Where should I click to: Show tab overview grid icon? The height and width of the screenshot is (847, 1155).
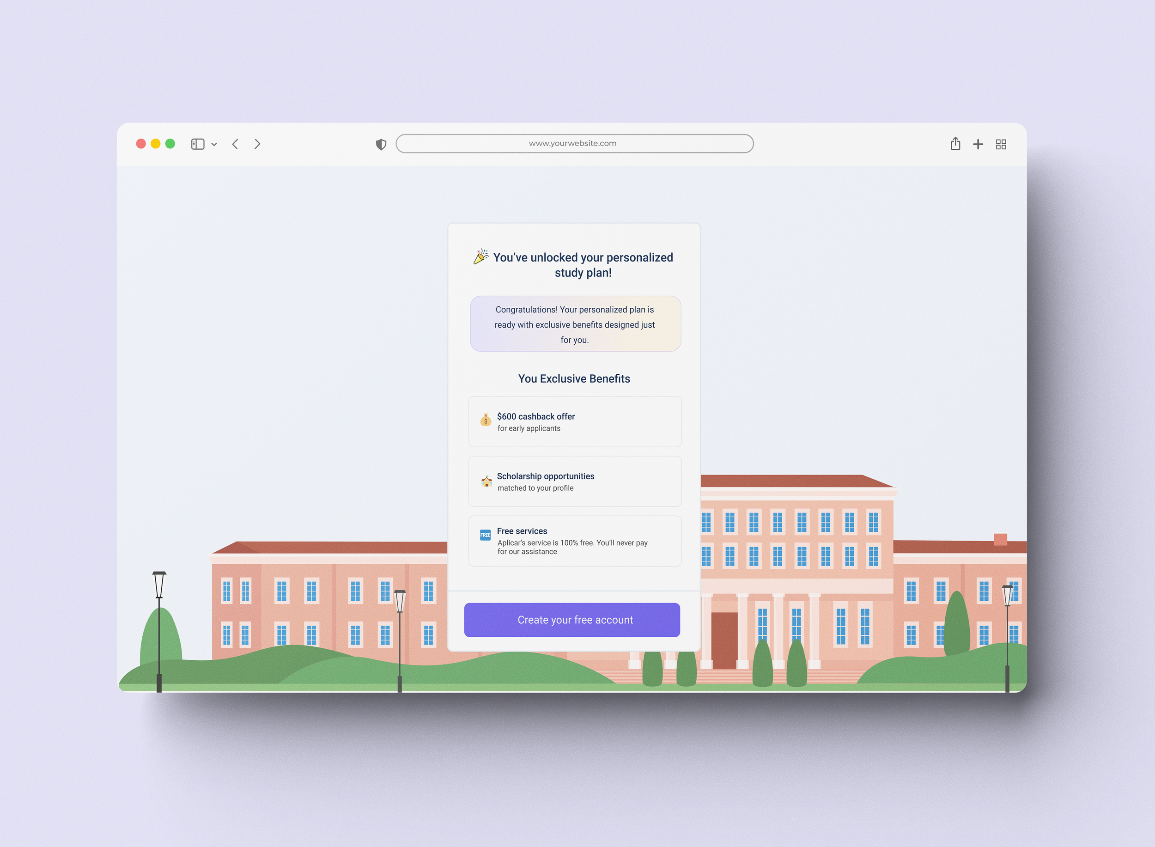pyautogui.click(x=1001, y=144)
